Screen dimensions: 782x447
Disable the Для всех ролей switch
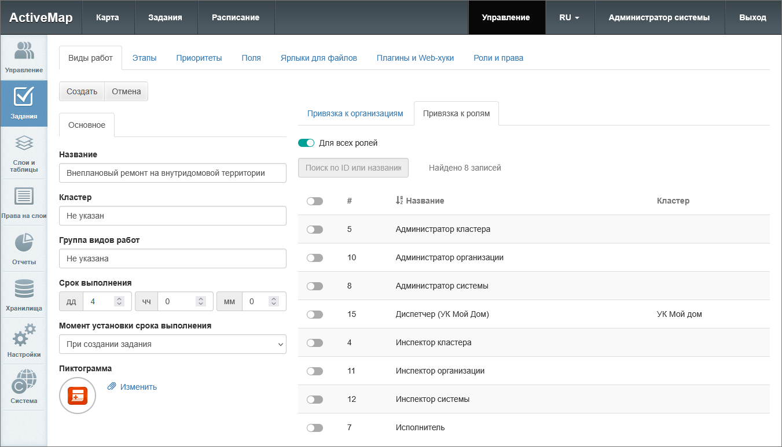306,143
